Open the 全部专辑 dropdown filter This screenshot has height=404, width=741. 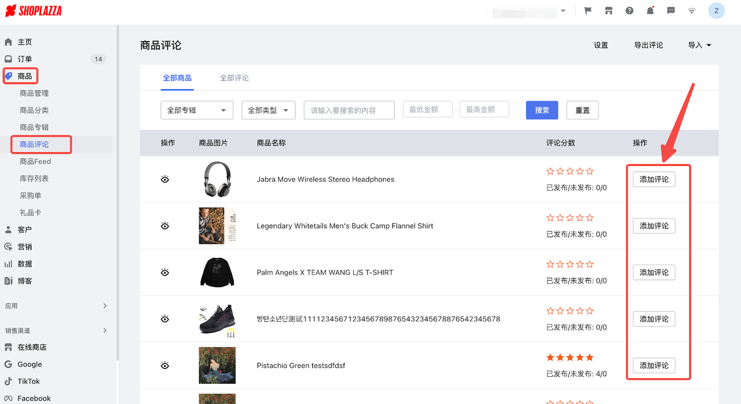[x=197, y=110]
